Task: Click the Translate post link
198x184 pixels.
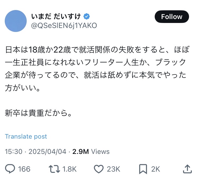Action: [x=26, y=136]
